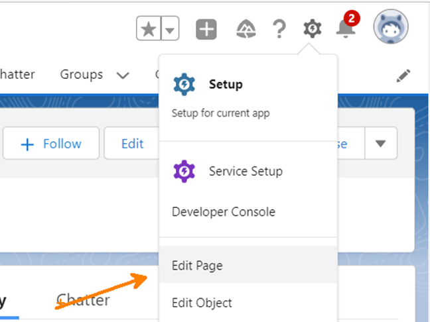The width and height of the screenshot is (430, 322).
Task: Click the favorites star icon
Action: (x=149, y=29)
